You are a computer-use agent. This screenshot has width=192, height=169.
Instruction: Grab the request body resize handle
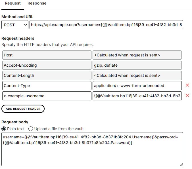(181, 164)
